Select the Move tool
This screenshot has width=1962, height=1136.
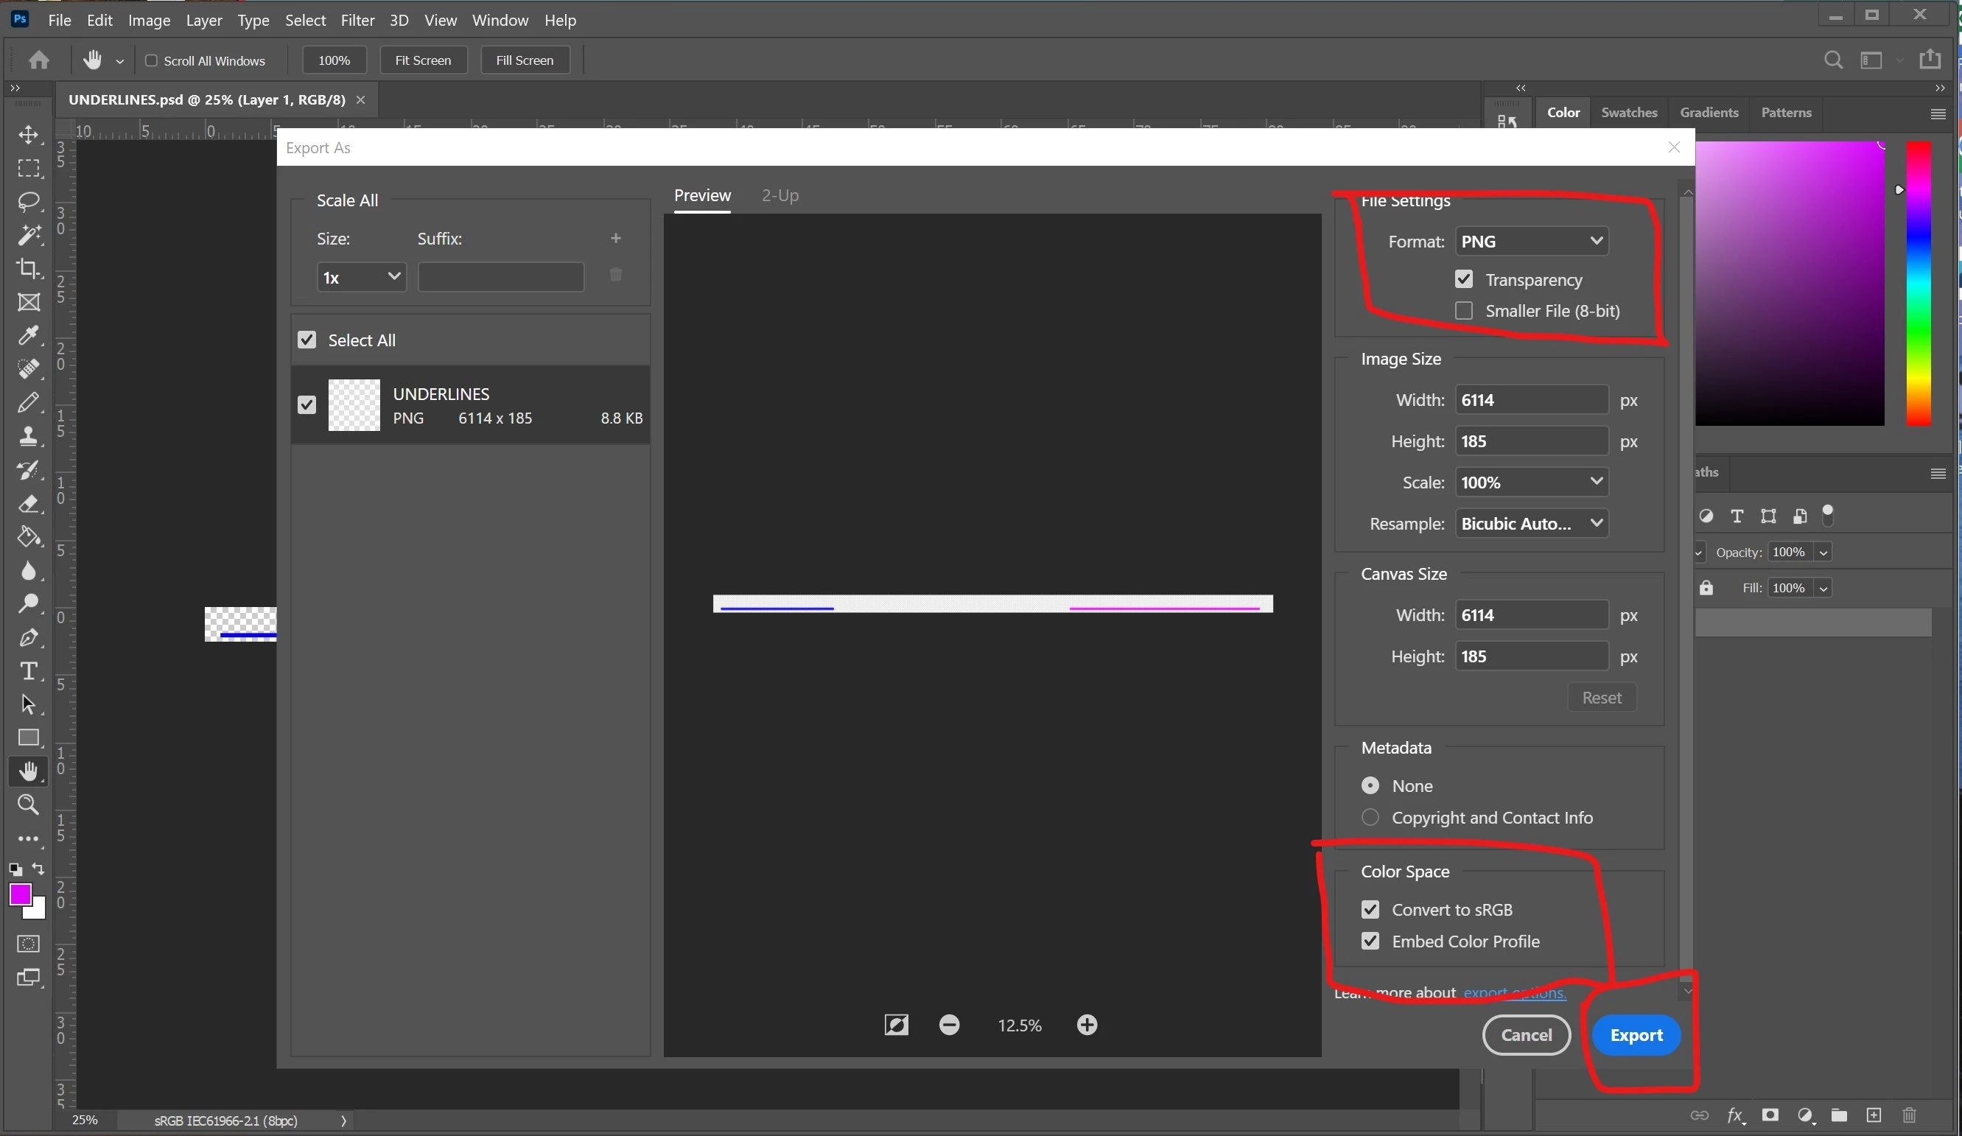29,135
